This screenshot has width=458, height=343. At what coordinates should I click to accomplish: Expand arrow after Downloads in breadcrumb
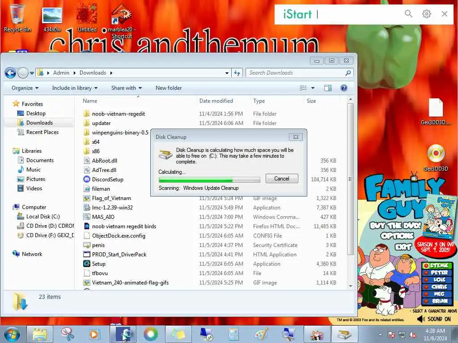[111, 73]
